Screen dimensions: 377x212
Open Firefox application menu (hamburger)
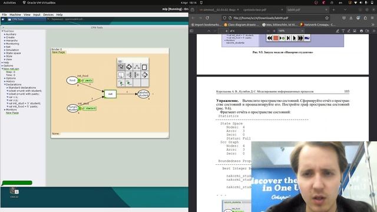372,18
